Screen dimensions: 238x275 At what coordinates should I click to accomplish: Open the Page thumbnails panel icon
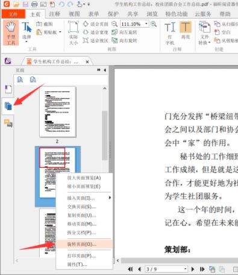8,106
